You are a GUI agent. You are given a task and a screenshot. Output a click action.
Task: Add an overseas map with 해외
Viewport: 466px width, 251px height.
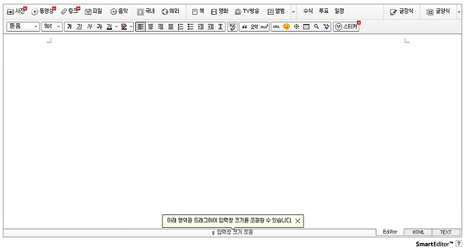click(x=170, y=12)
